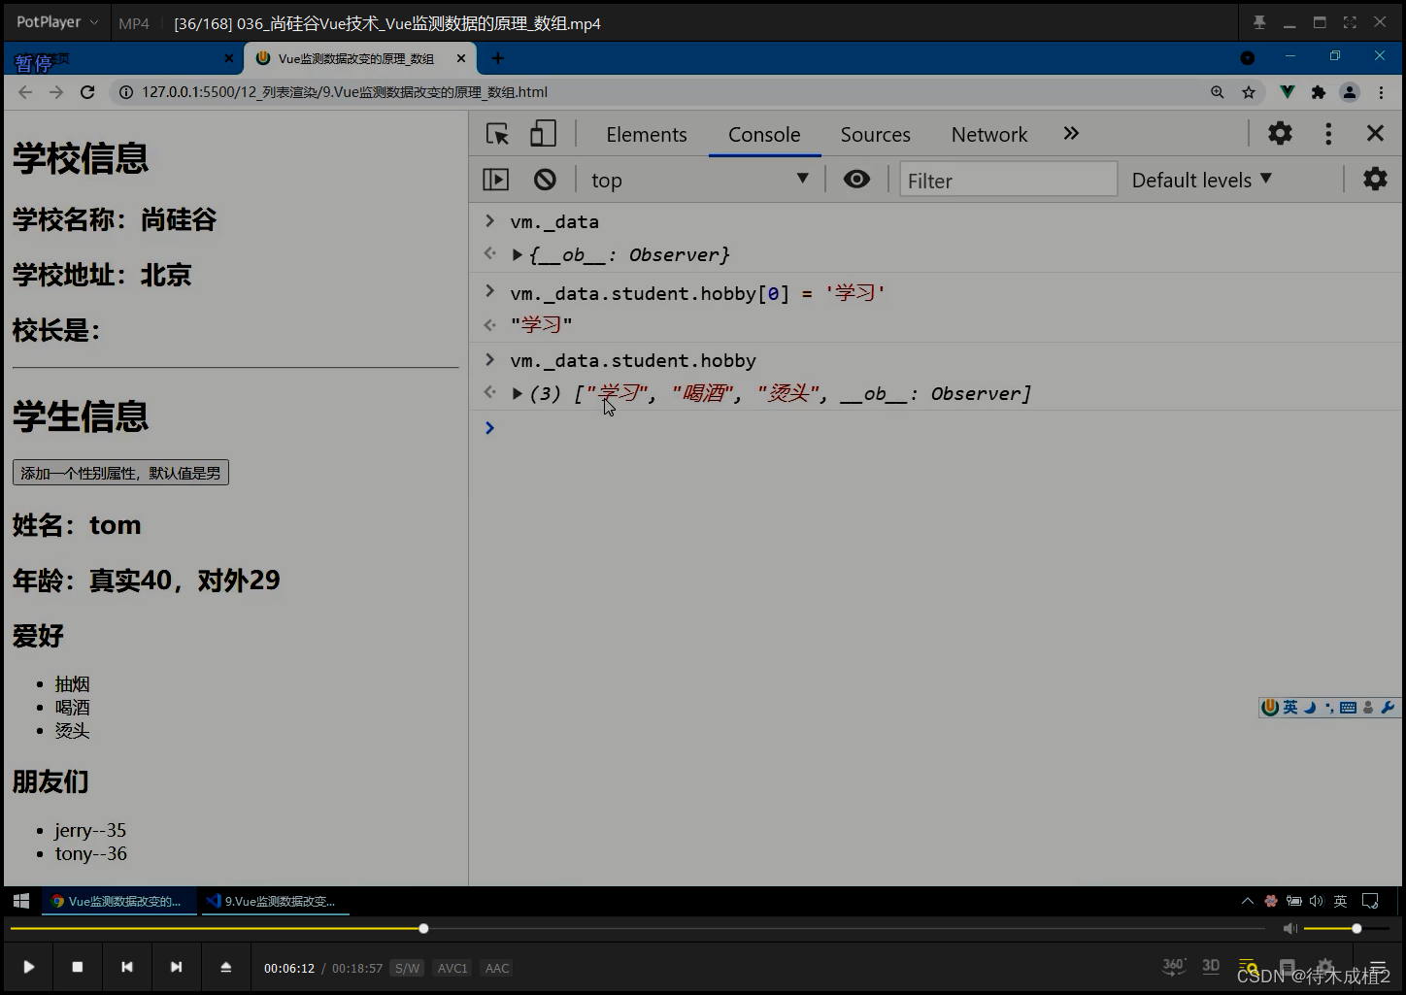The height and width of the screenshot is (995, 1406).
Task: Switch to the Elements tab
Action: [647, 135]
